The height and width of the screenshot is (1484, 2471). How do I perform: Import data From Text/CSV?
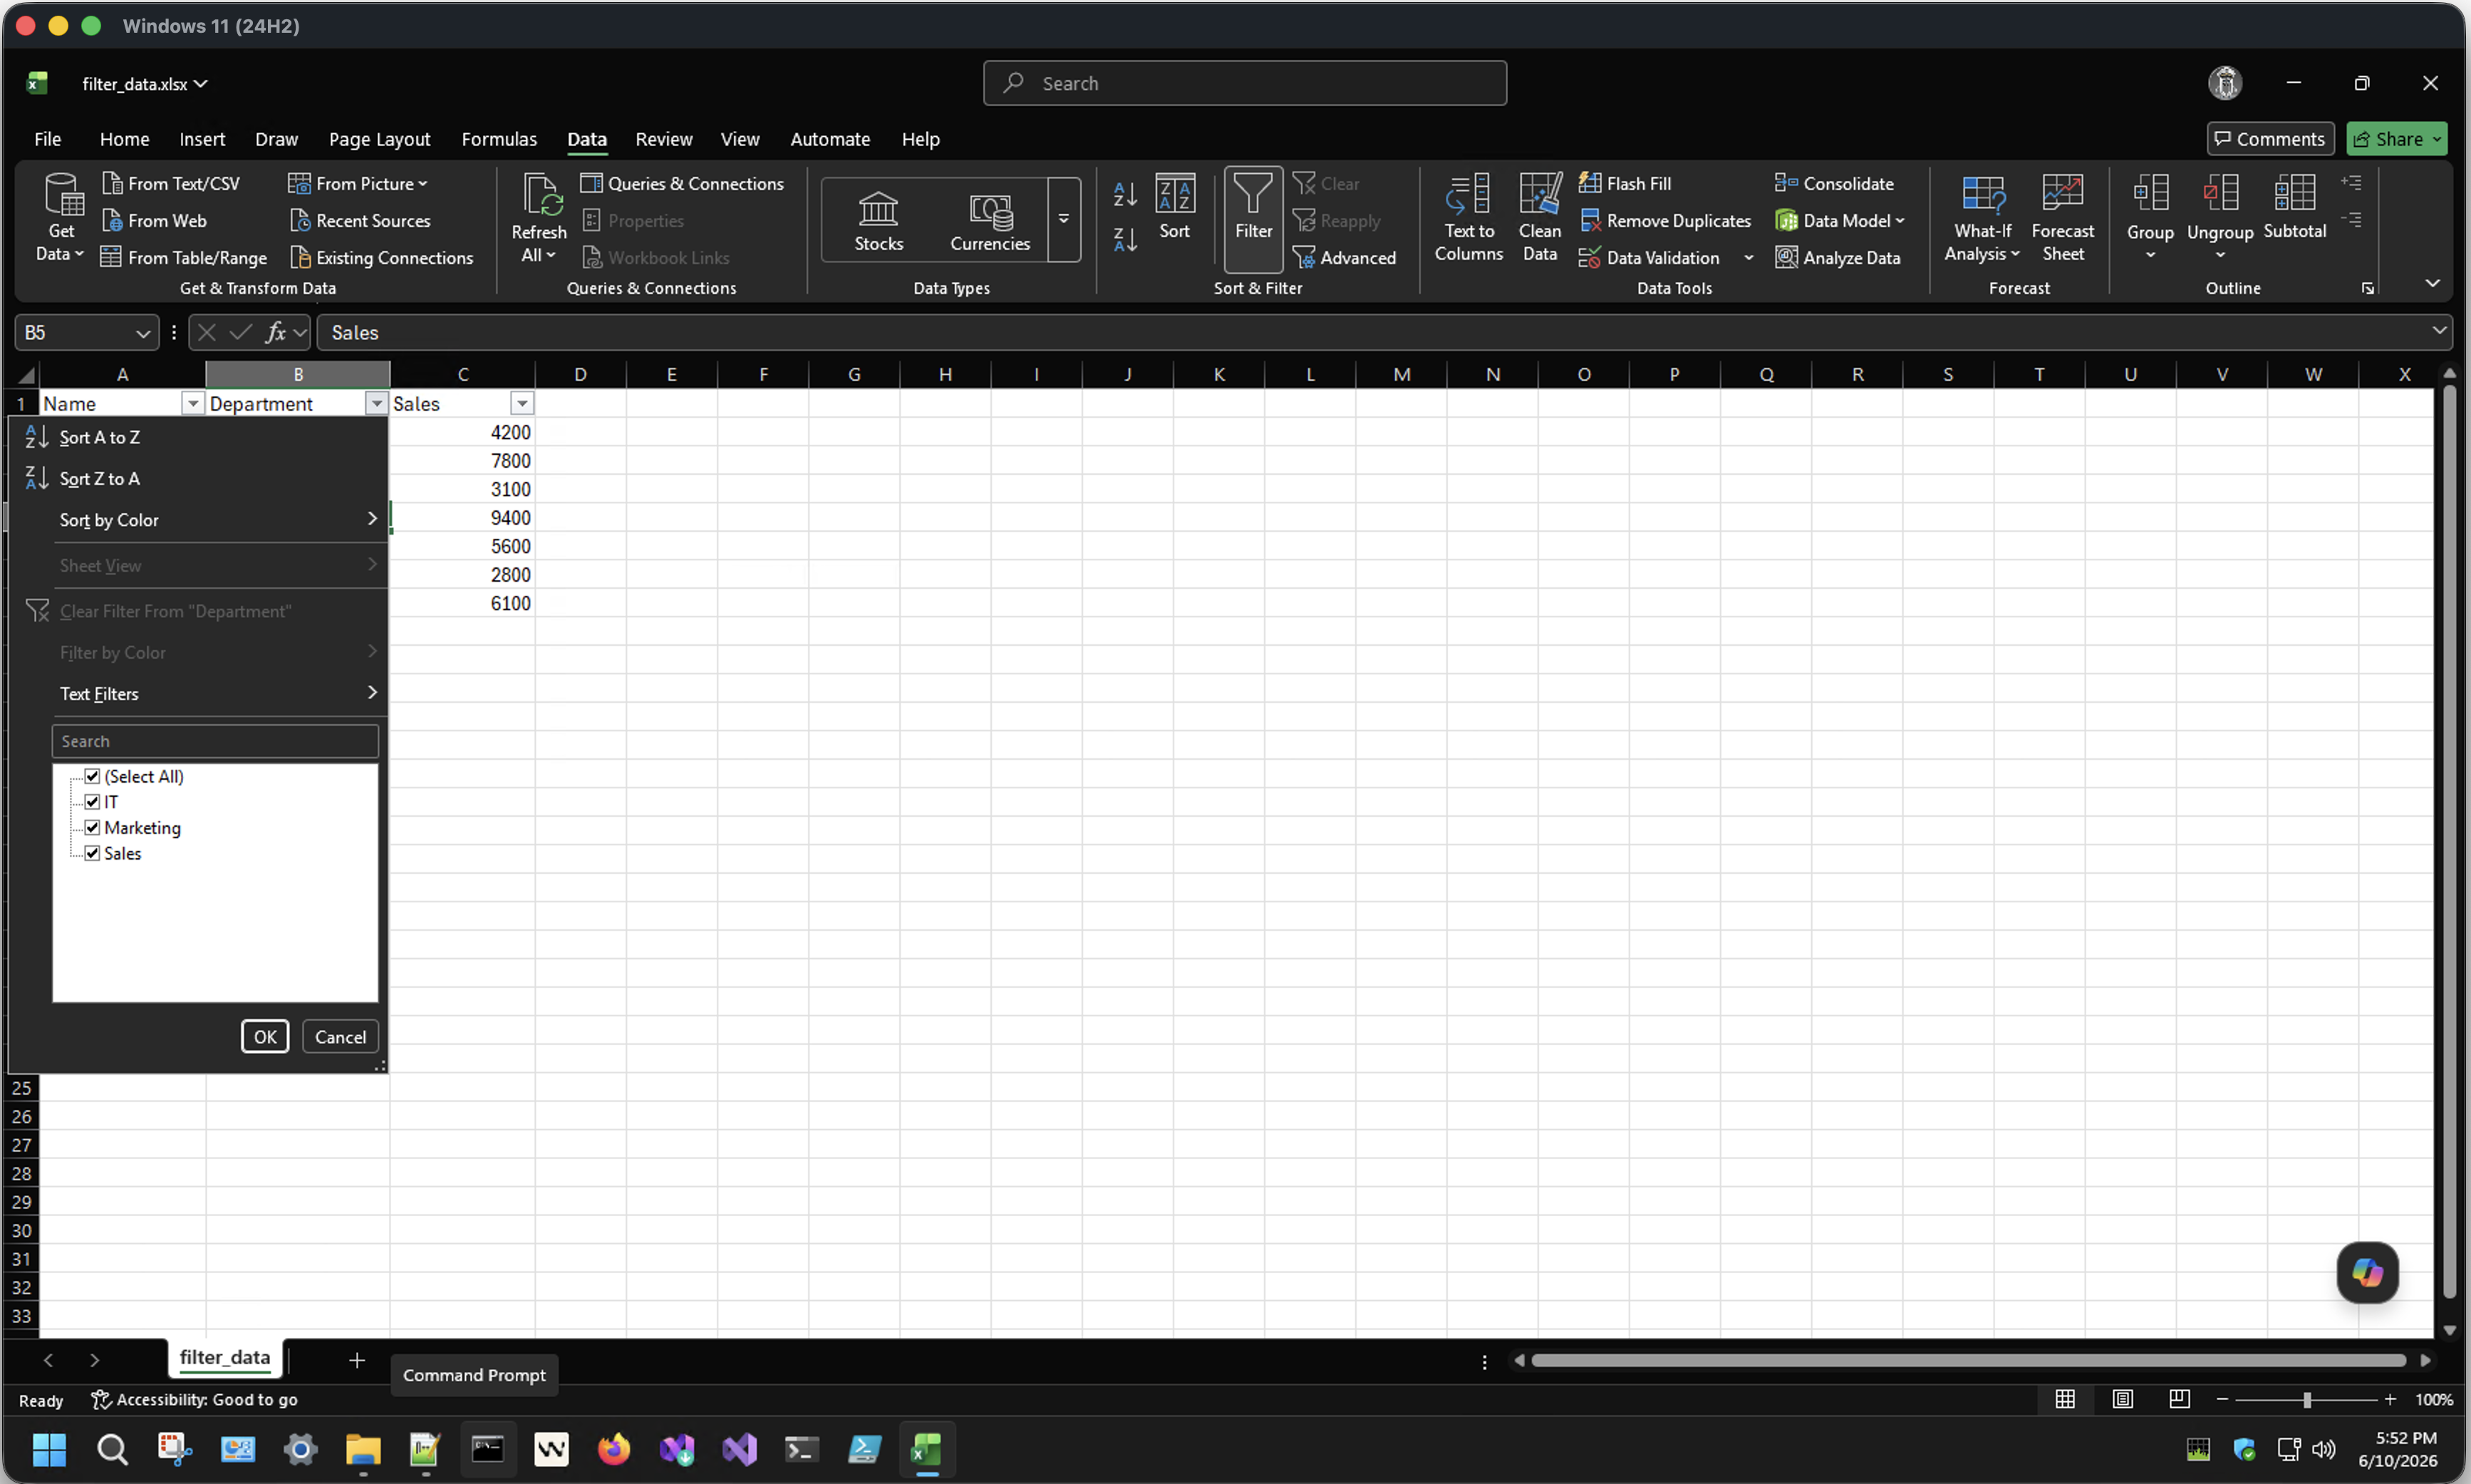[x=171, y=183]
